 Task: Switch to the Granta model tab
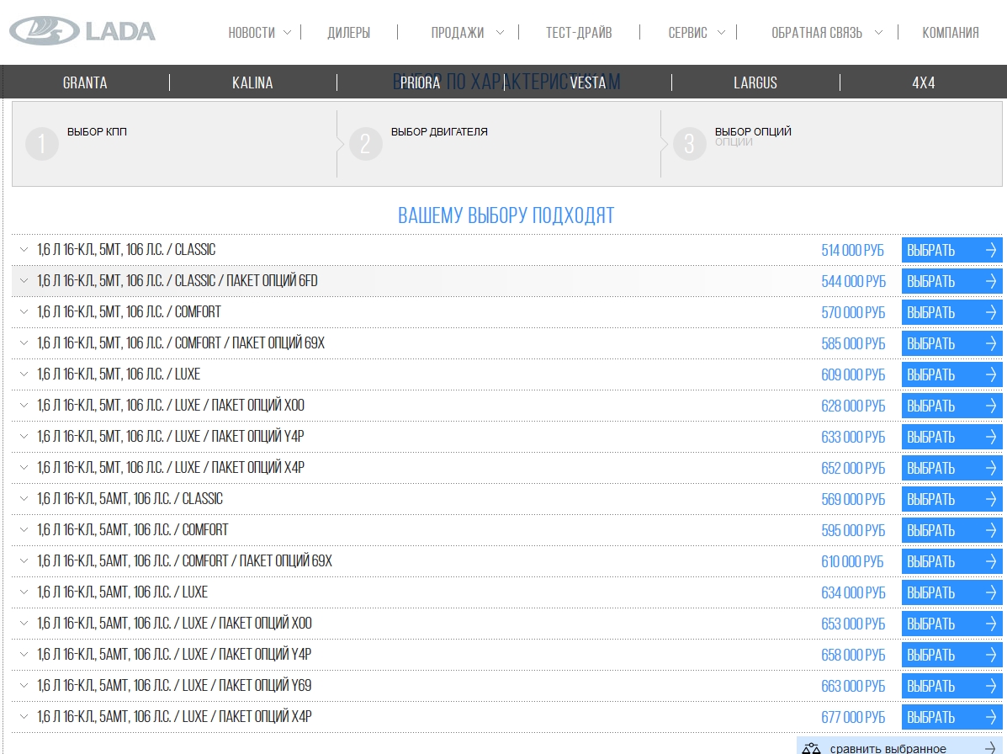pos(85,82)
